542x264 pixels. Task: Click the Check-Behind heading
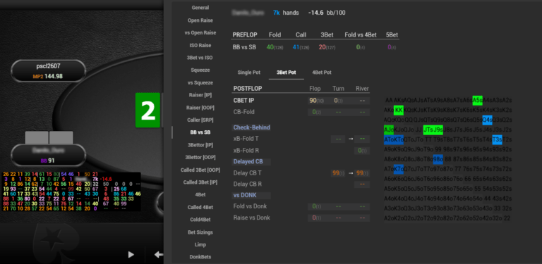pos(251,127)
